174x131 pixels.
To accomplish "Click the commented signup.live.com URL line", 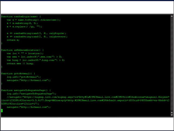I will pyautogui.click(x=85, y=100).
